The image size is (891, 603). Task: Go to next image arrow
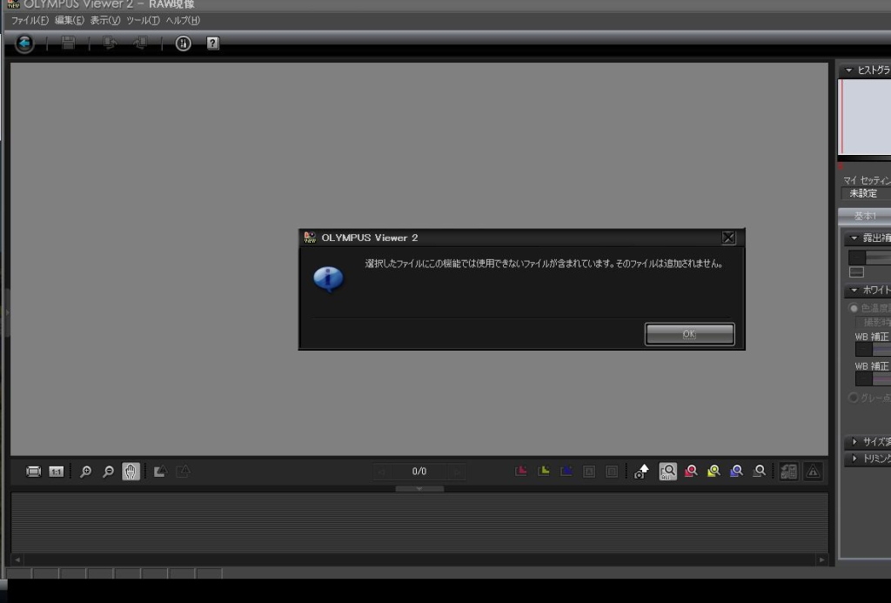coord(457,471)
